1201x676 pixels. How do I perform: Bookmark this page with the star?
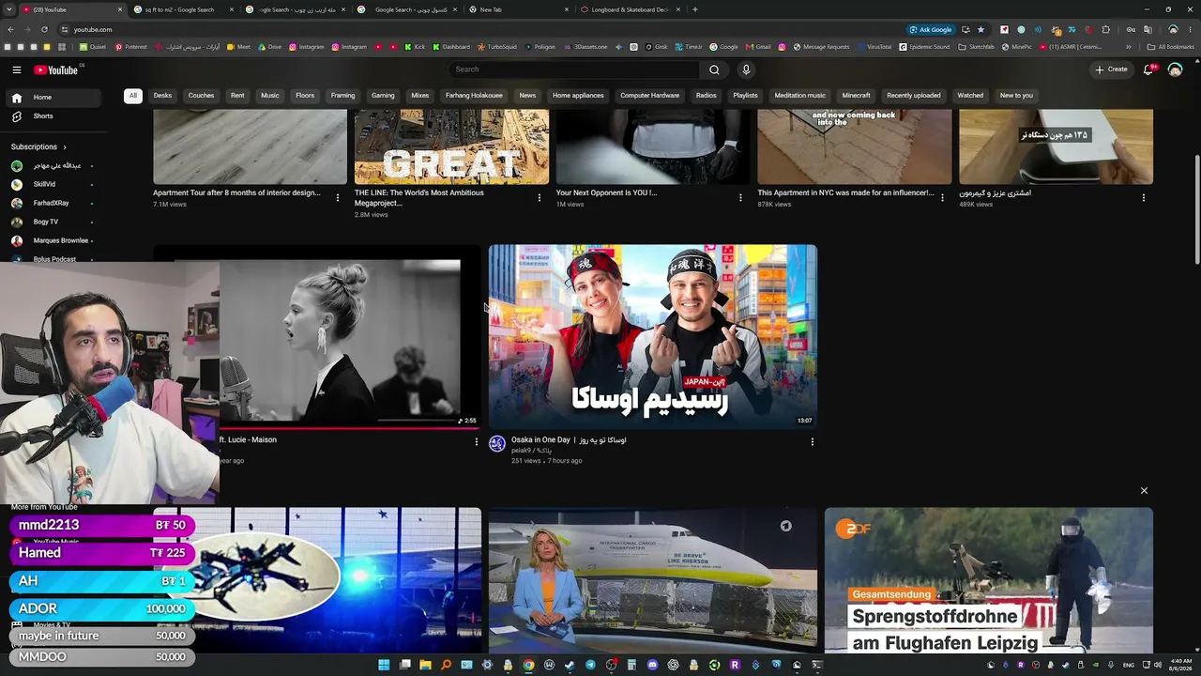click(981, 29)
